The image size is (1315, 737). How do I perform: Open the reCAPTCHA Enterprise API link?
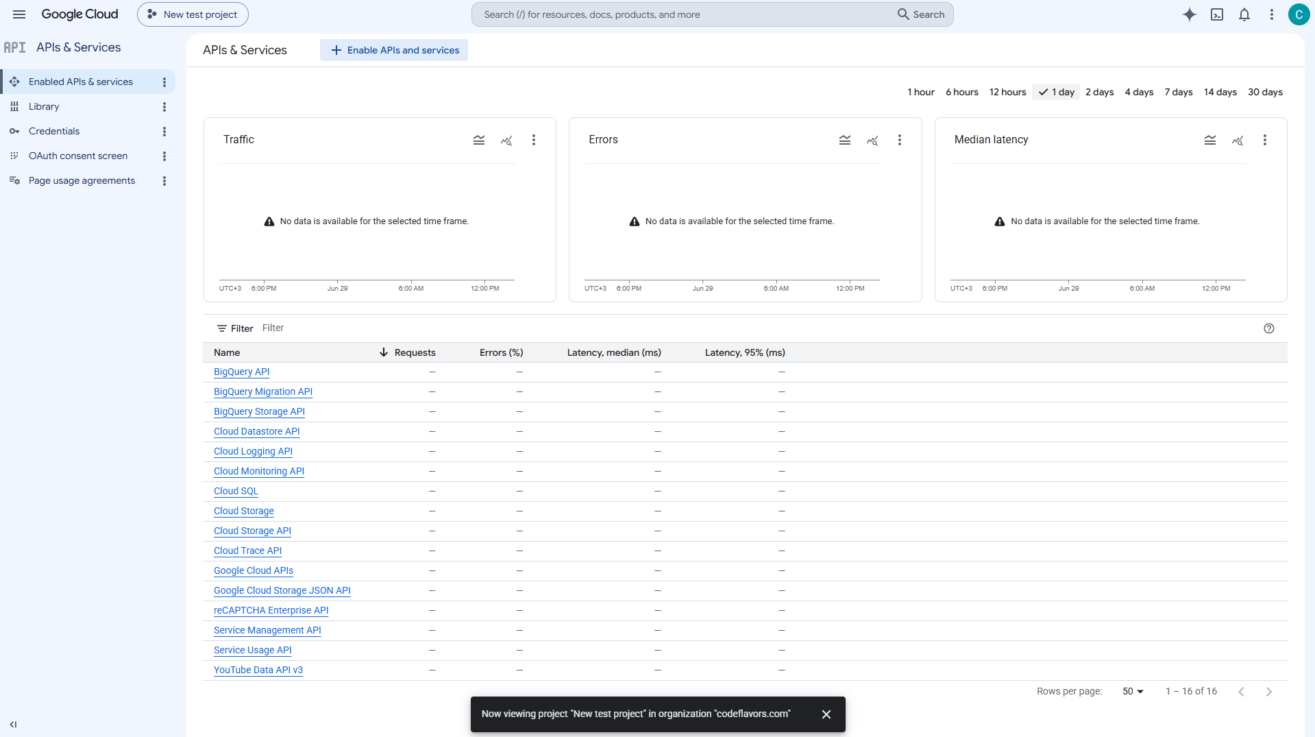point(271,610)
